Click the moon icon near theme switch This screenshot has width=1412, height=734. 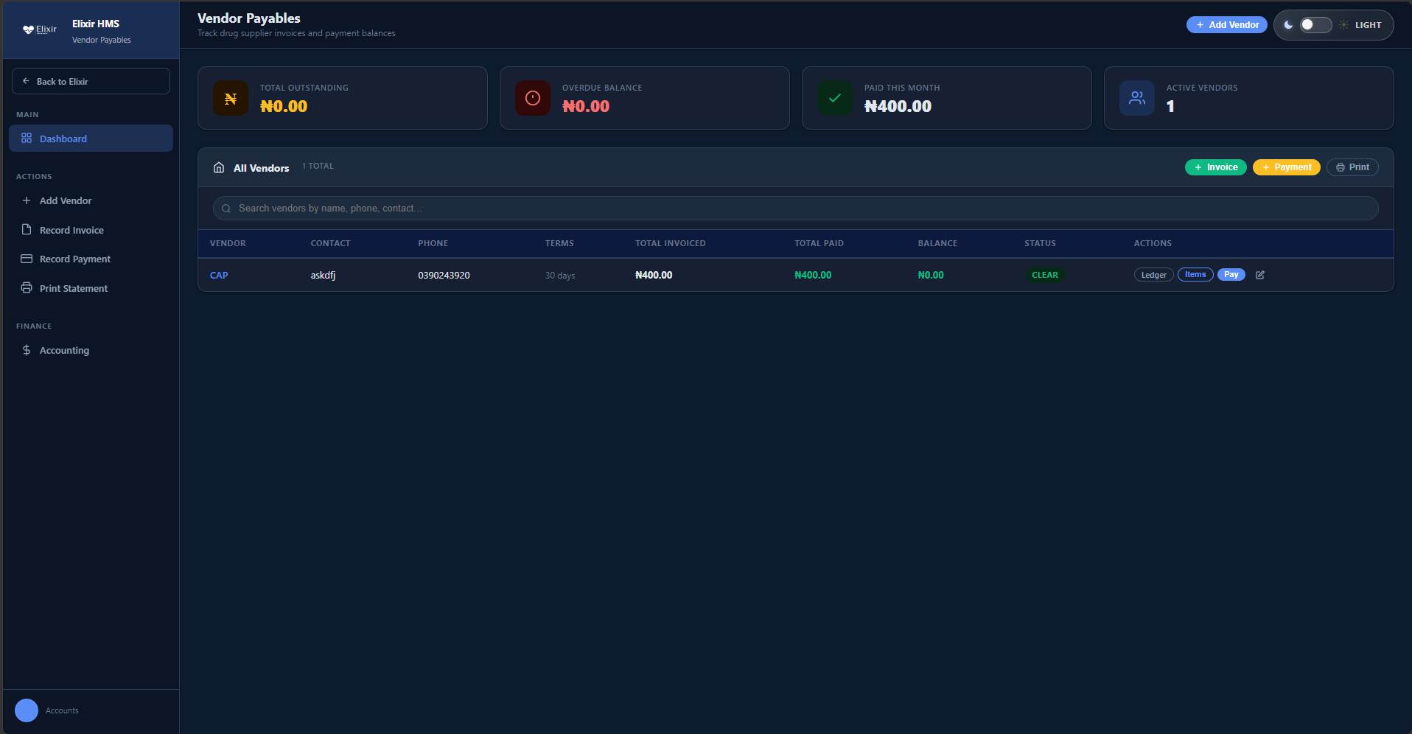[x=1288, y=25]
